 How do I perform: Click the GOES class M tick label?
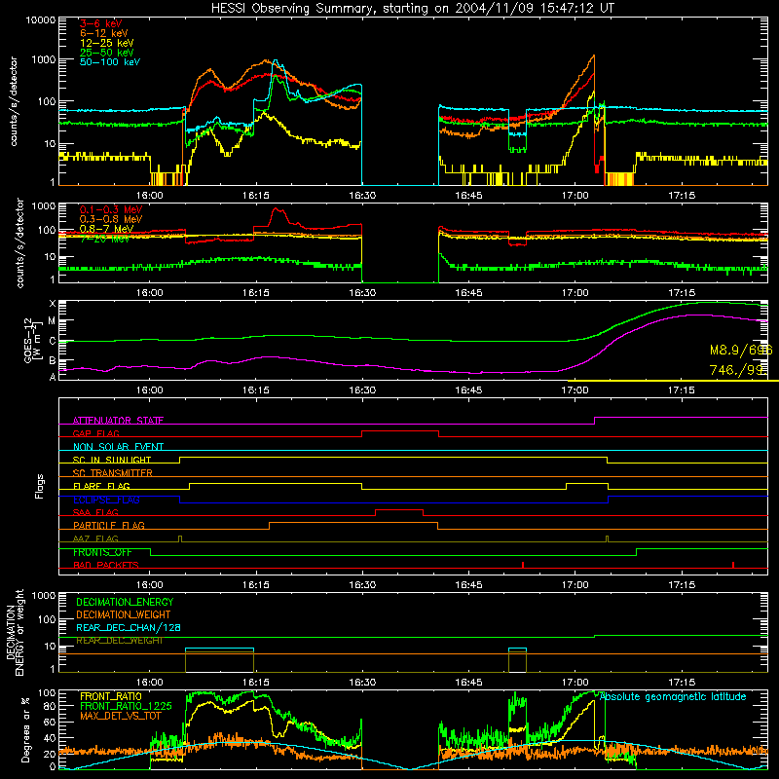click(x=52, y=321)
